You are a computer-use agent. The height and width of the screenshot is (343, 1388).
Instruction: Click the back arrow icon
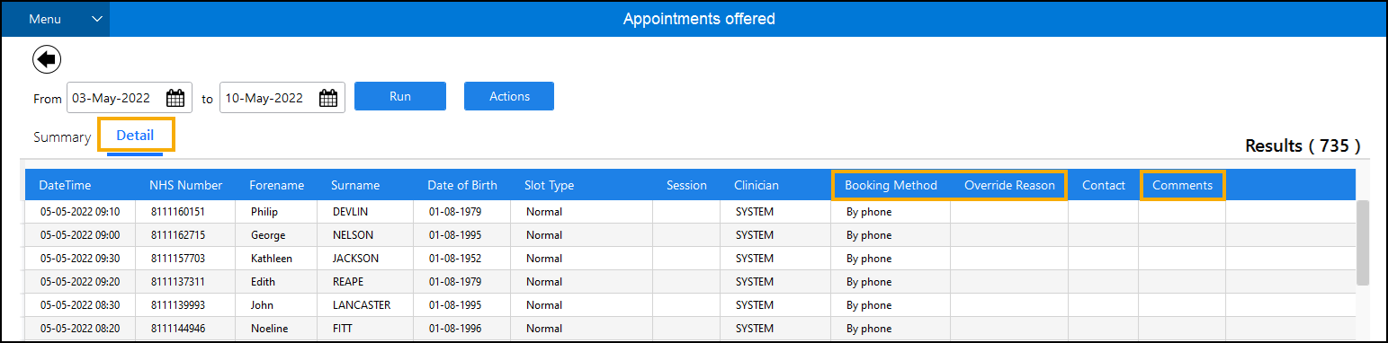pyautogui.click(x=47, y=60)
